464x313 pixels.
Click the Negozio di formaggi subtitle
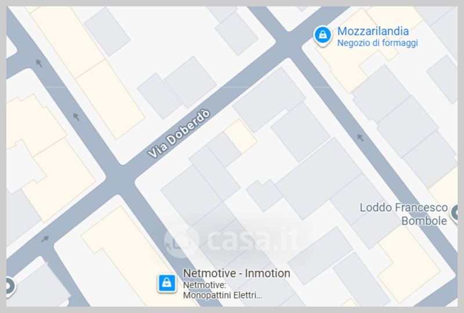point(378,43)
